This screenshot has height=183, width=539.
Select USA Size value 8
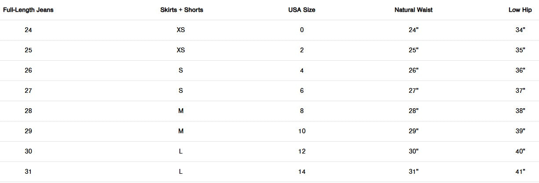click(x=302, y=111)
